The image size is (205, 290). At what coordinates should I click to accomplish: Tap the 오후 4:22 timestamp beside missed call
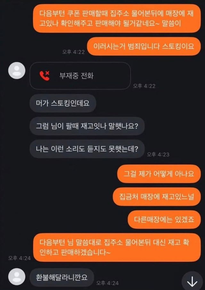pos(144,86)
